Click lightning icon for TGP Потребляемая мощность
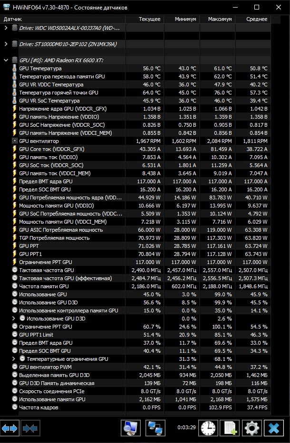Image resolution: width=290 pixels, height=443 pixels. click(15, 238)
